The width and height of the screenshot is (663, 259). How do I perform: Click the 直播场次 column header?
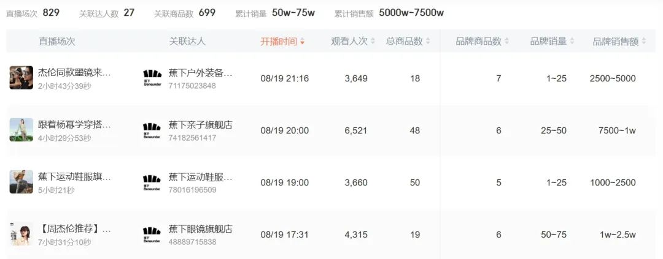[x=57, y=42]
